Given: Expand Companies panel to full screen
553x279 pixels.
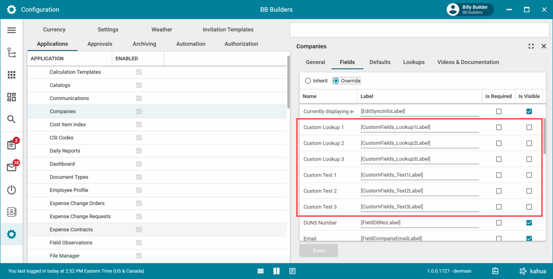Looking at the screenshot, I should coord(531,46).
